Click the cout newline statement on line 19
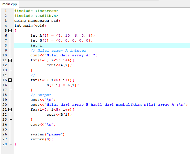 click(x=43, y=100)
